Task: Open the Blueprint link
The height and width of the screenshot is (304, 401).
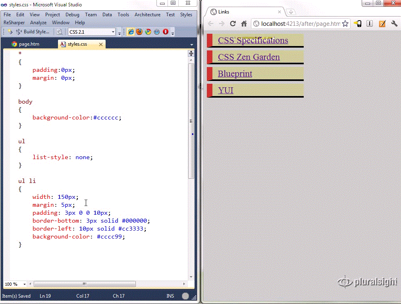Action: 235,74
